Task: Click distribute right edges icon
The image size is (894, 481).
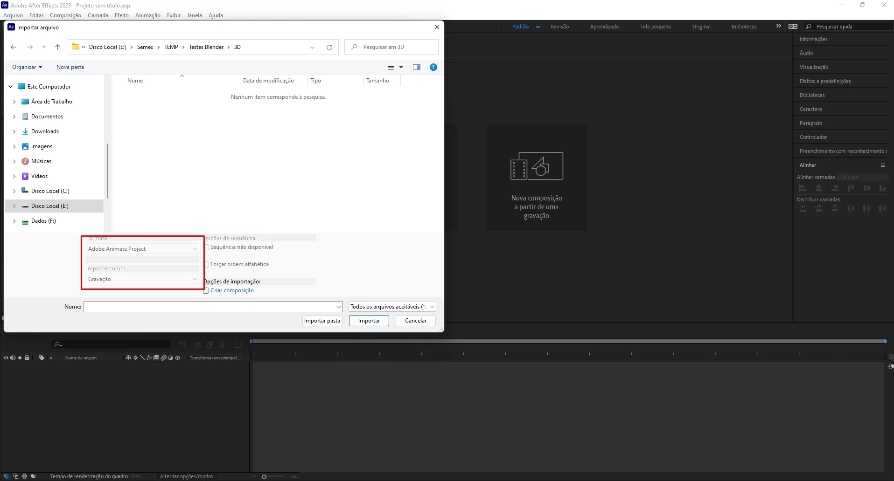Action: click(x=882, y=208)
